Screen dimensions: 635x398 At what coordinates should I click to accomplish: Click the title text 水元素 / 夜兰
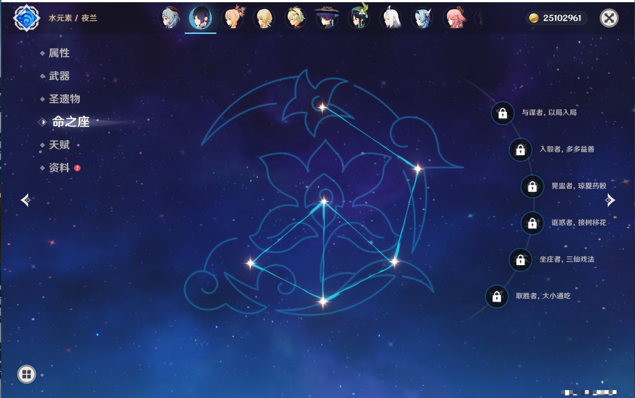[73, 18]
